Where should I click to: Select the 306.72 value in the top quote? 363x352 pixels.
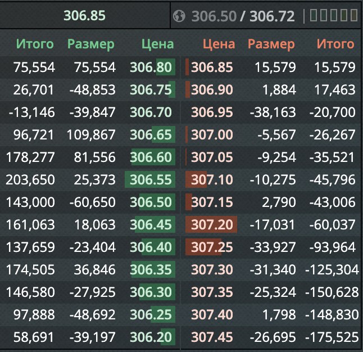pyautogui.click(x=272, y=16)
